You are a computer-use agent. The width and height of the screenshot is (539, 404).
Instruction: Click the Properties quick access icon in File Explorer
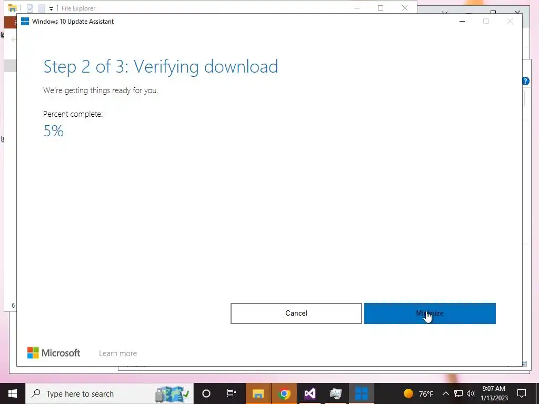30,8
